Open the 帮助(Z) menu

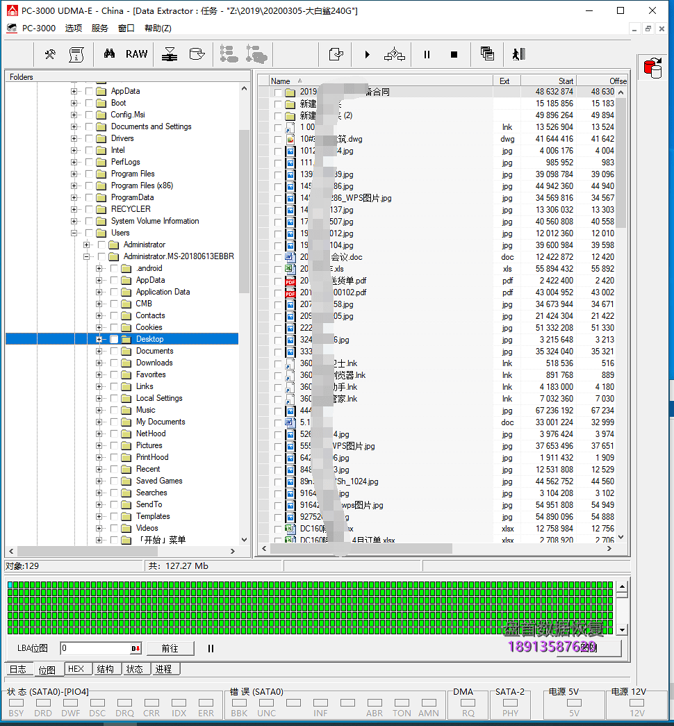pos(158,28)
